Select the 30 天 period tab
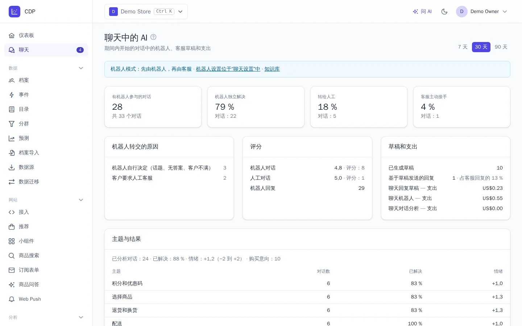 coord(481,47)
